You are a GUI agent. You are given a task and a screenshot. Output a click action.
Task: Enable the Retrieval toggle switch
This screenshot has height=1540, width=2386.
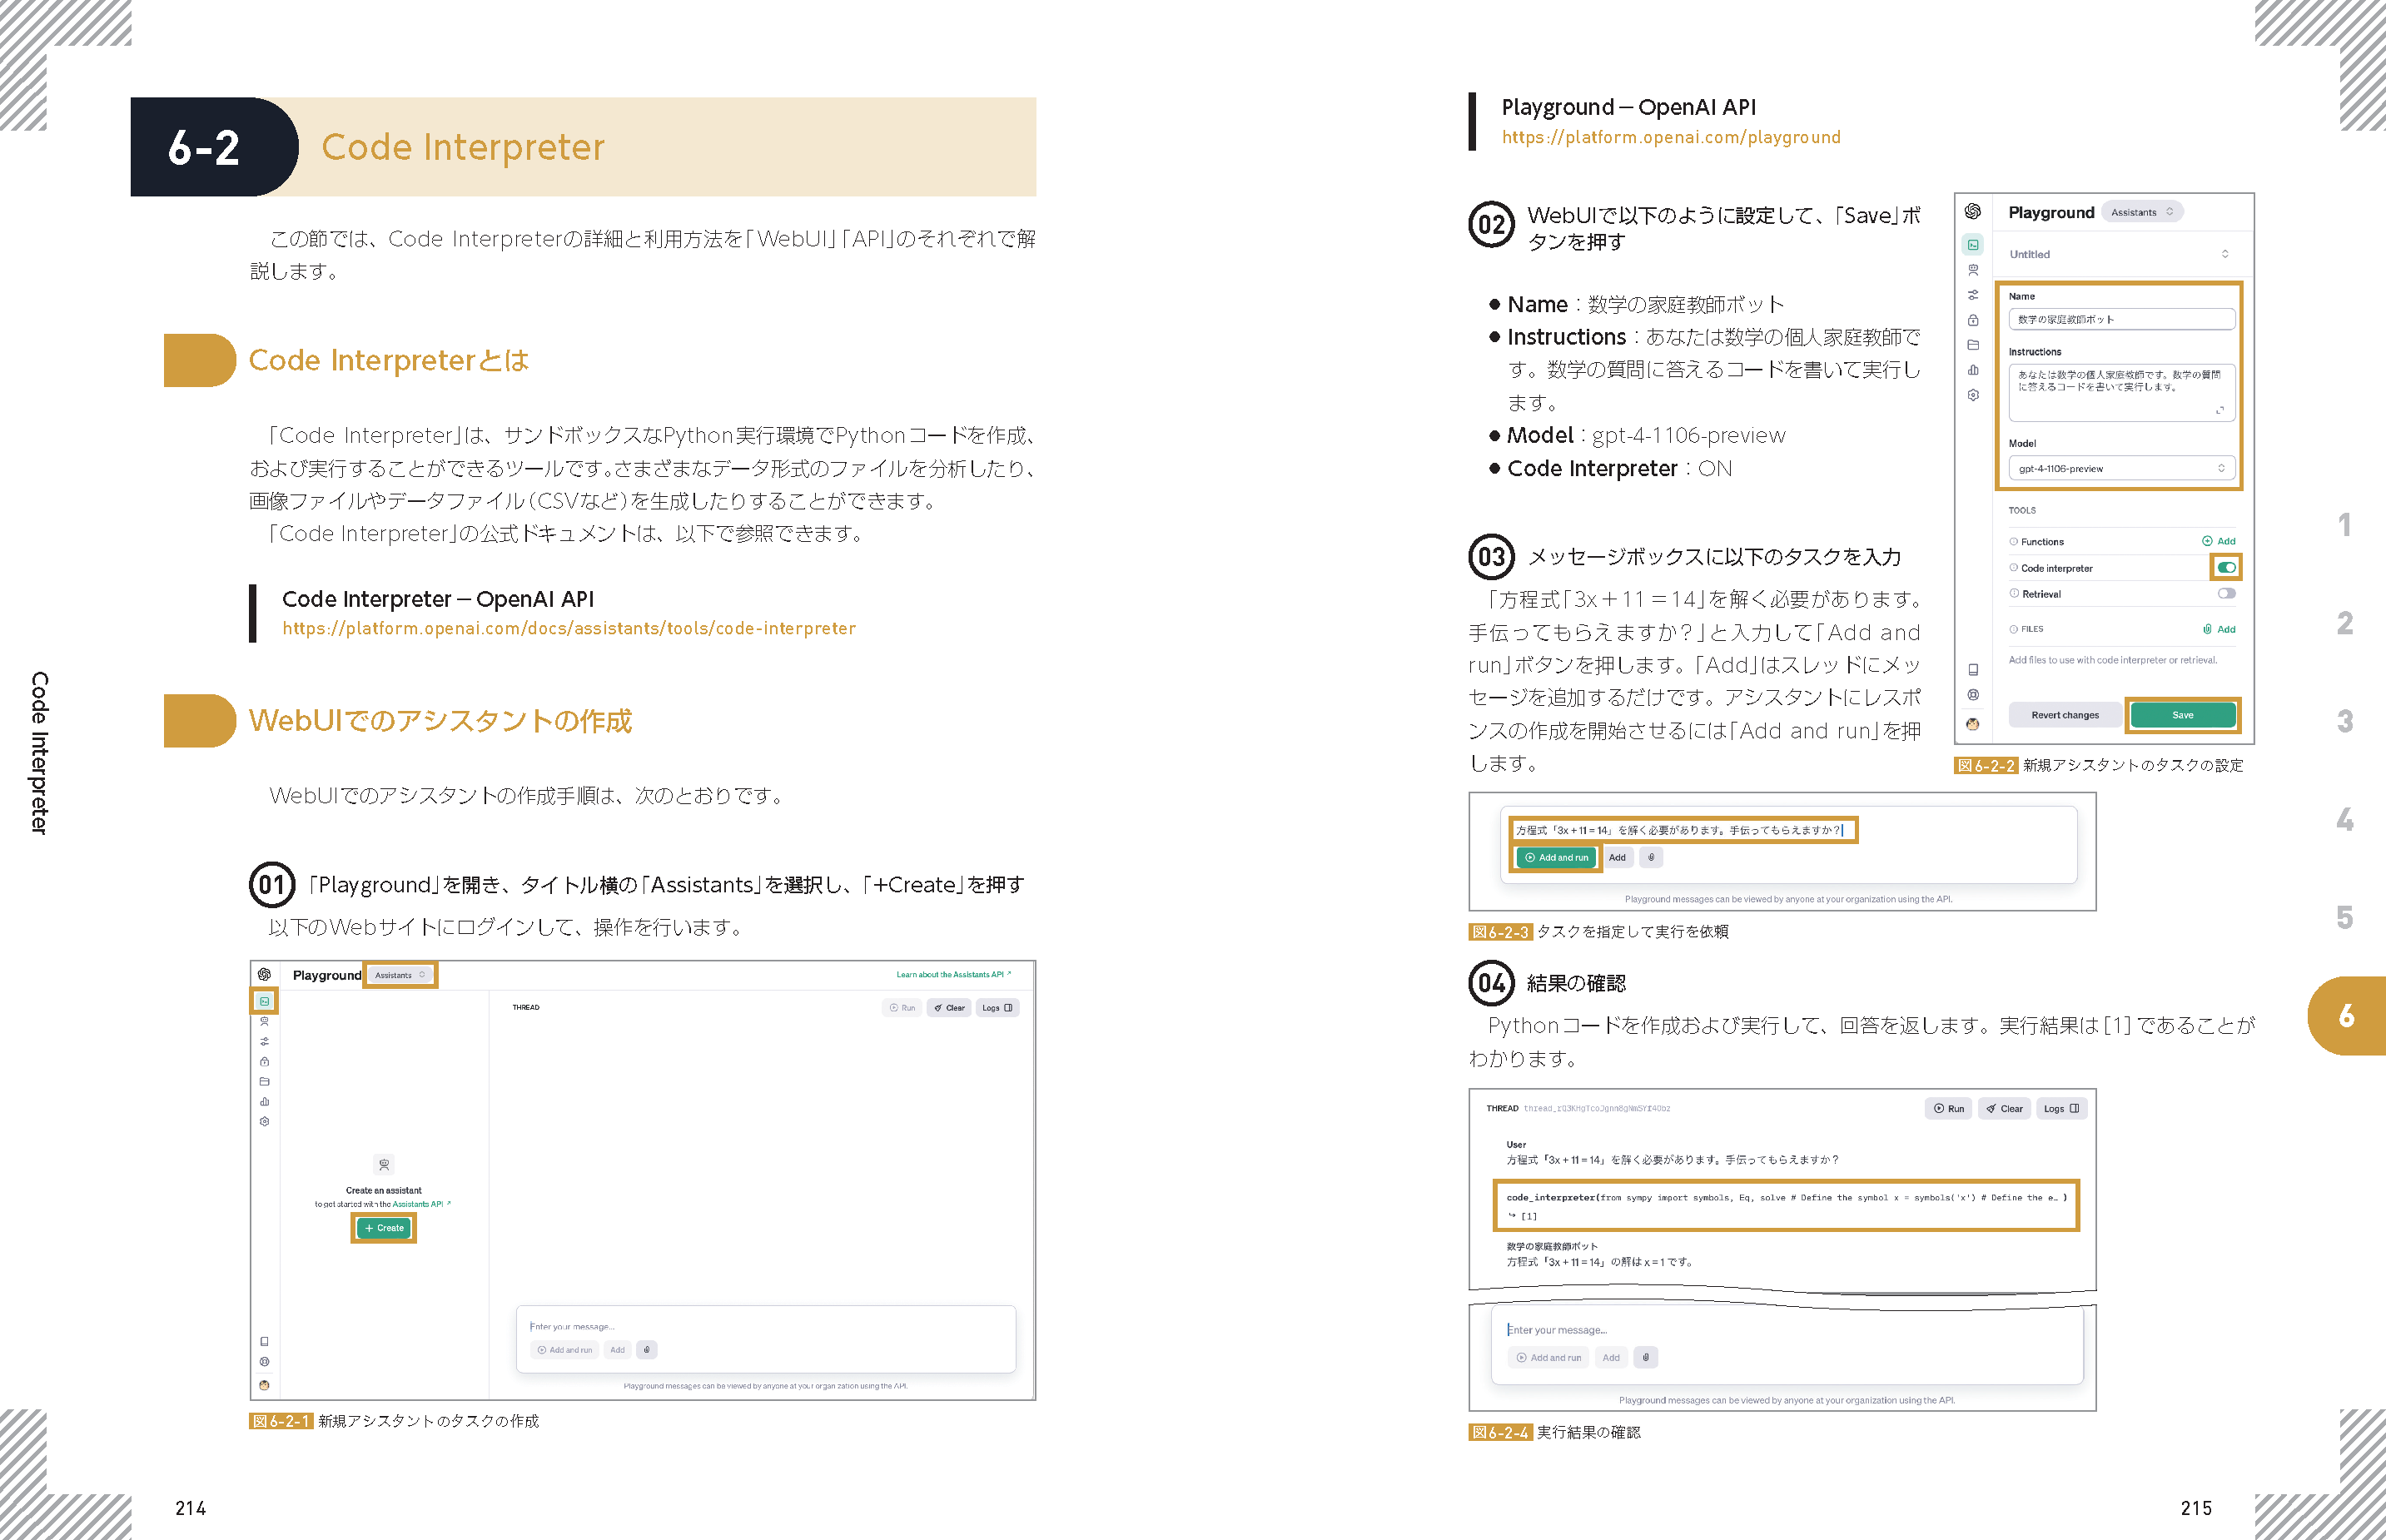point(2226,593)
